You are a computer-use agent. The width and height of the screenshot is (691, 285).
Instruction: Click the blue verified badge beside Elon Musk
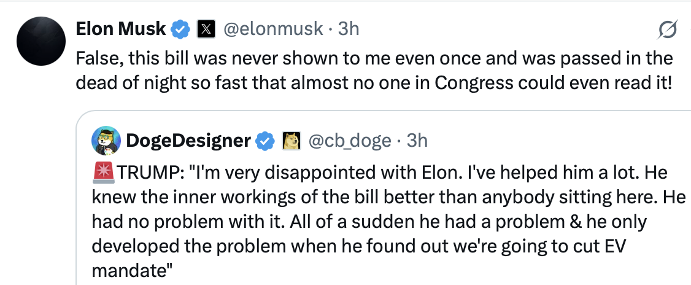tap(180, 29)
